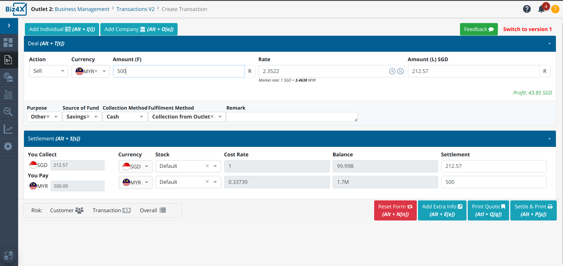
Task: Click the Settlement field showing 500
Action: click(x=494, y=182)
